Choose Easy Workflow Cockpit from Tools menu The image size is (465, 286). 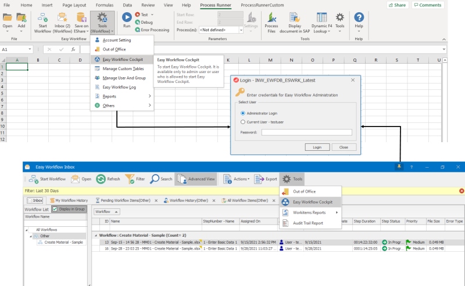[x=312, y=202]
